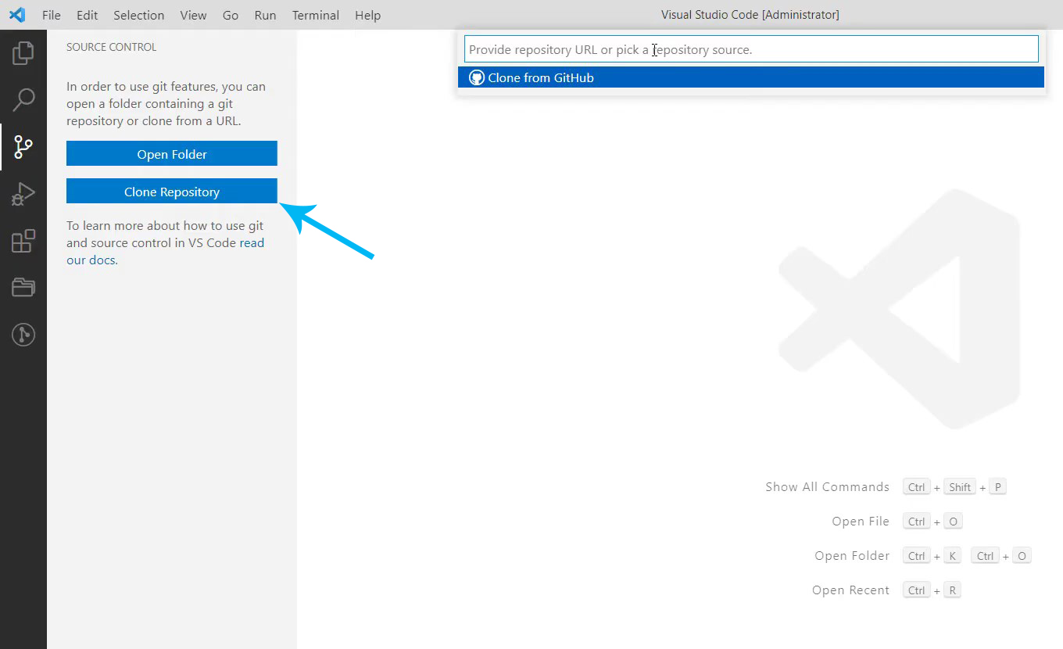Click the folder icon below Extensions

(x=23, y=288)
